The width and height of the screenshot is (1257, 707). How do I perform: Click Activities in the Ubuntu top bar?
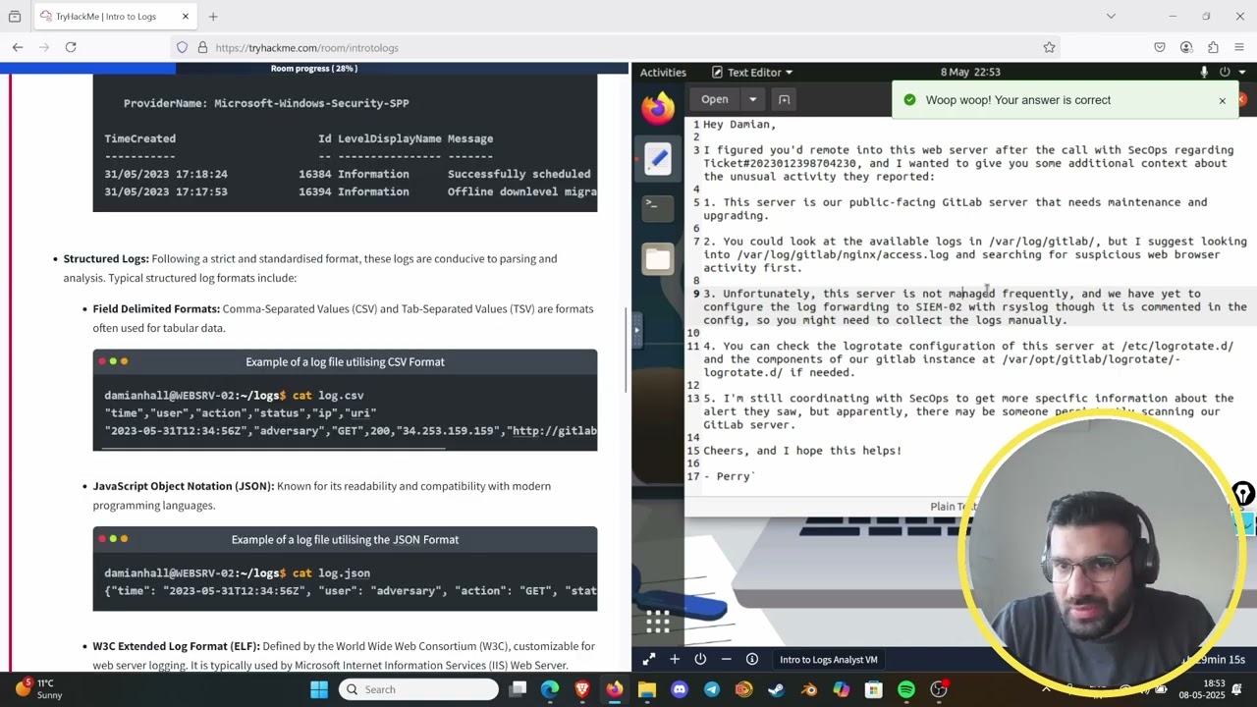tap(663, 72)
